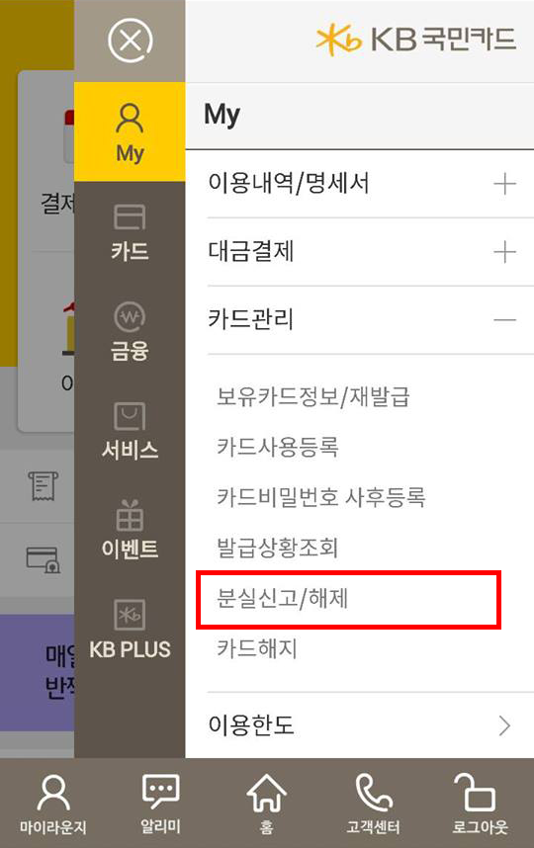The width and height of the screenshot is (534, 848).
Task: Tap the 마이라운지 person icon
Action: pyautogui.click(x=53, y=793)
